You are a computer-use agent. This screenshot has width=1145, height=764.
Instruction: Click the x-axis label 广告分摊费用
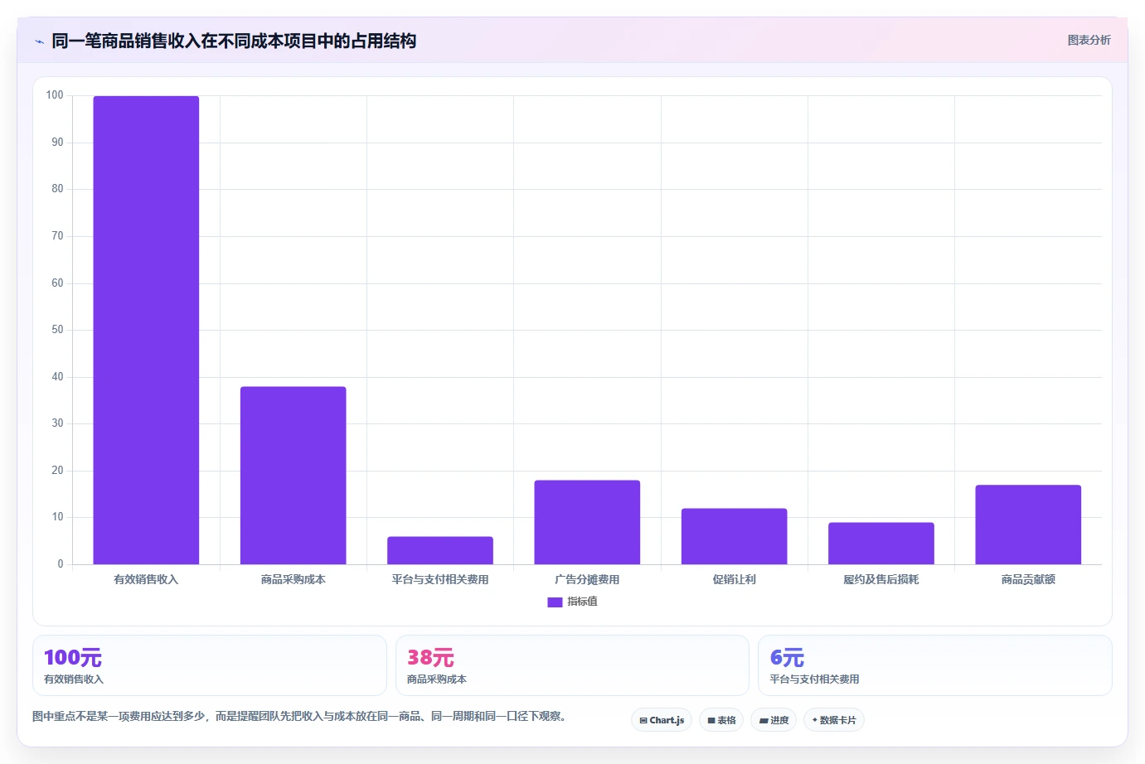point(587,579)
